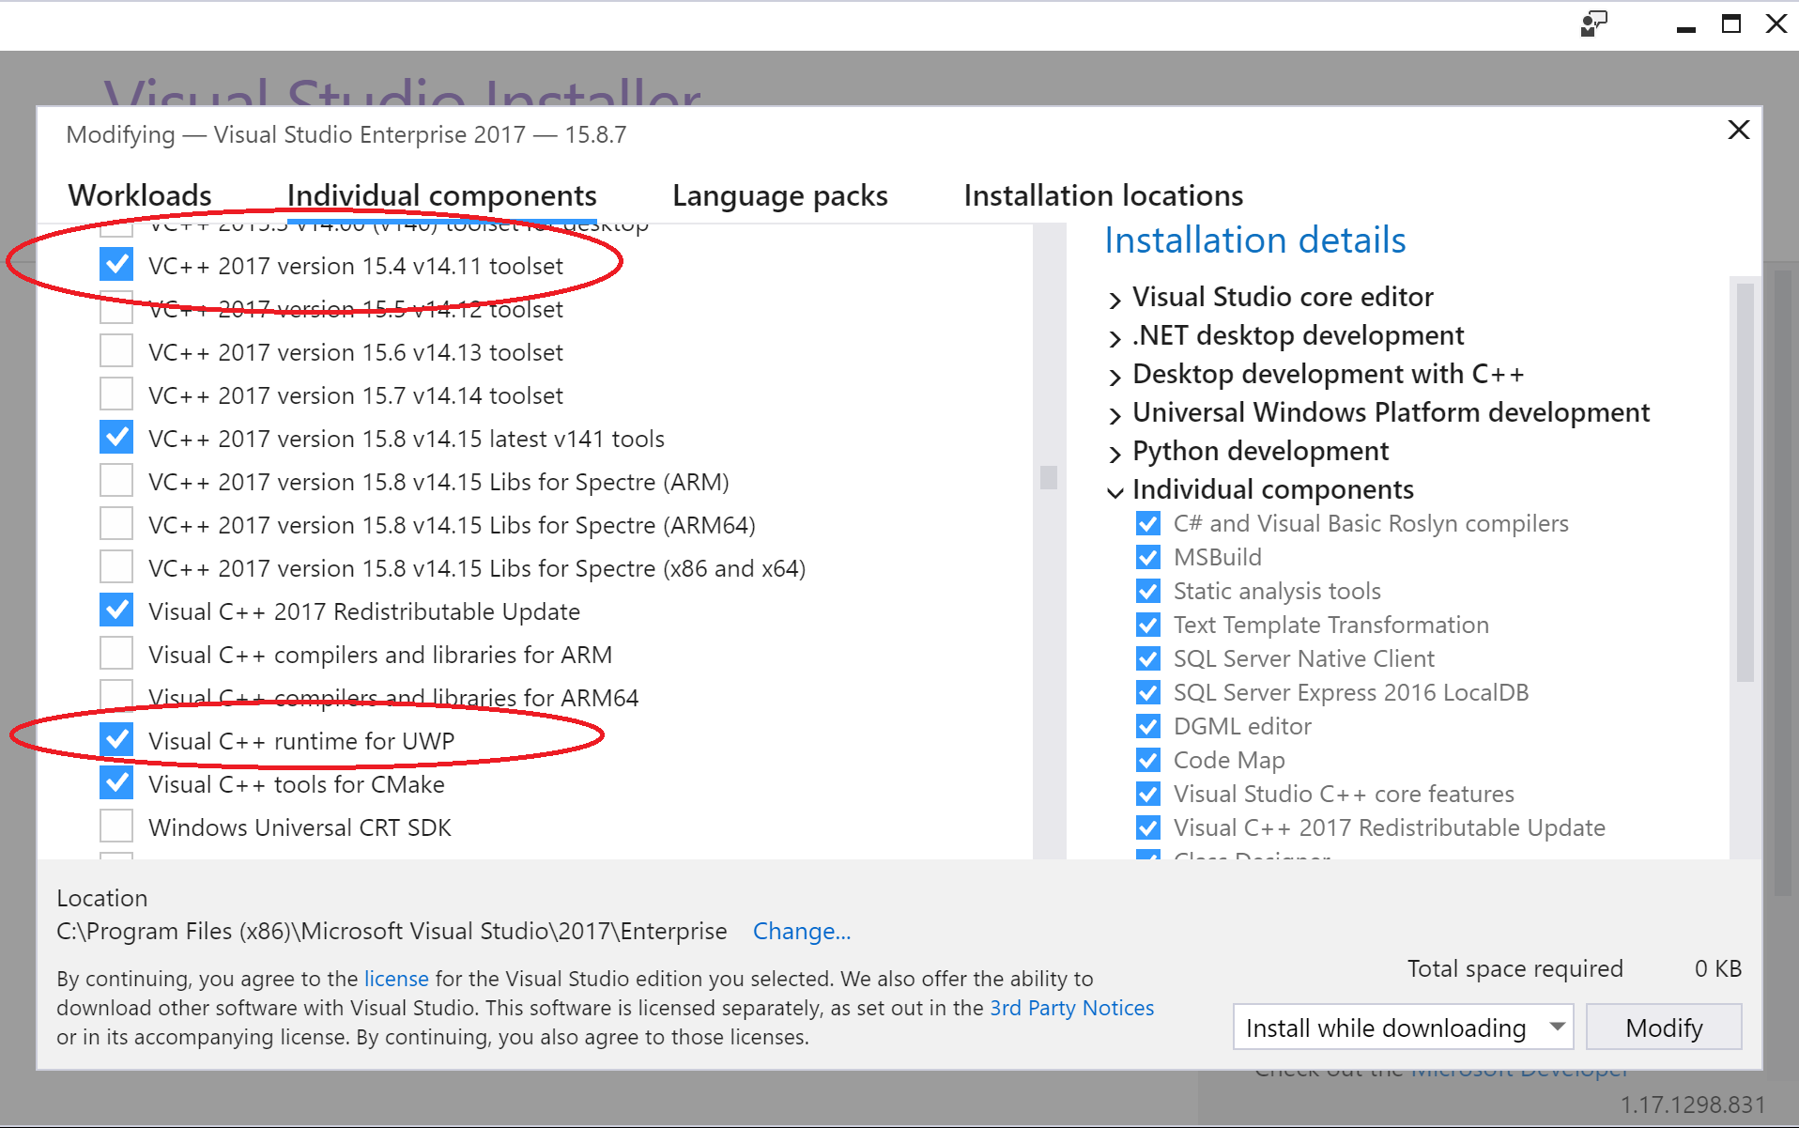Check VC++ 2017 version 15.5 v14.12 toolset
Image resolution: width=1799 pixels, height=1128 pixels.
pos(116,308)
